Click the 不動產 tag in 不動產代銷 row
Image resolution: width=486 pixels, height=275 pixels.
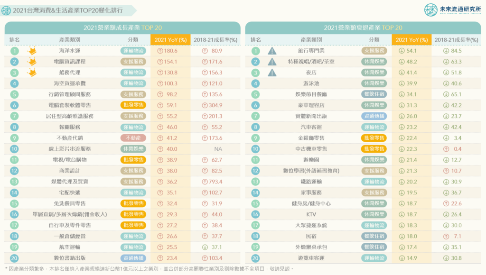(x=133, y=138)
